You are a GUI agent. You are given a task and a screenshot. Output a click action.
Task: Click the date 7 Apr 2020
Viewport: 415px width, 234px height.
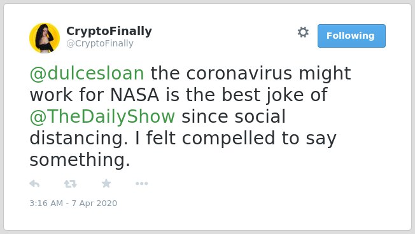click(x=94, y=203)
